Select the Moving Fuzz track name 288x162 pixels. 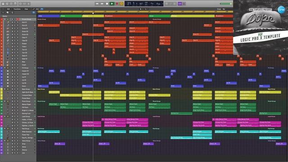(x=26, y=113)
